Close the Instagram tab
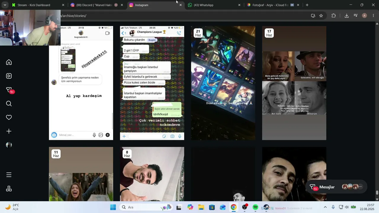Screen dimensions: 379x213 [181, 5]
